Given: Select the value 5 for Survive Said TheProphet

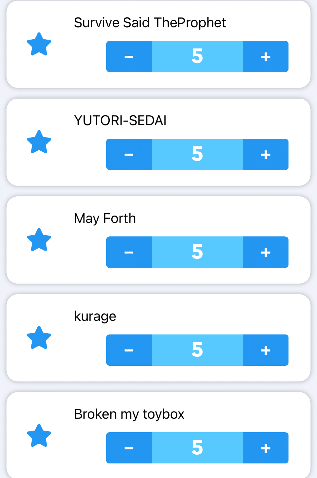Looking at the screenshot, I should click(x=197, y=57).
